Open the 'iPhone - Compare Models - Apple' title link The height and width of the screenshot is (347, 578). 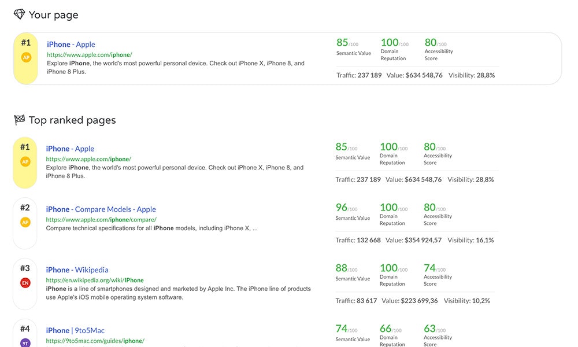[101, 209]
